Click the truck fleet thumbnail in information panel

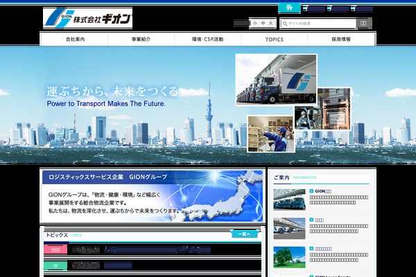pyautogui.click(x=289, y=199)
